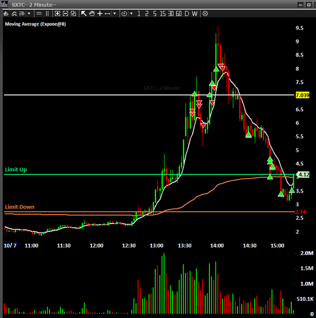Click the Moving Average (Expone@8) label
316x318 pixels.
[x=35, y=24]
